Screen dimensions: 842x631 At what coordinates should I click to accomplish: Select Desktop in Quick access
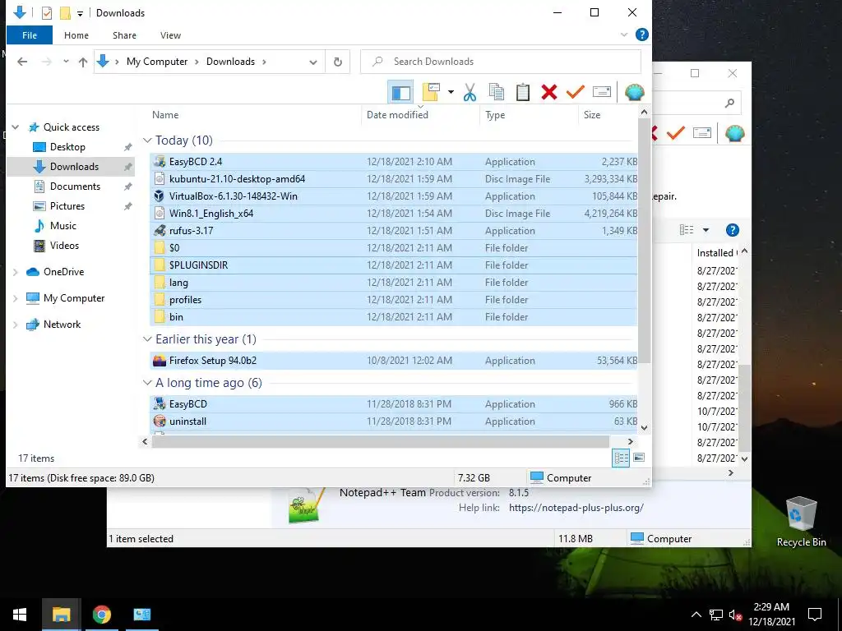click(x=67, y=147)
